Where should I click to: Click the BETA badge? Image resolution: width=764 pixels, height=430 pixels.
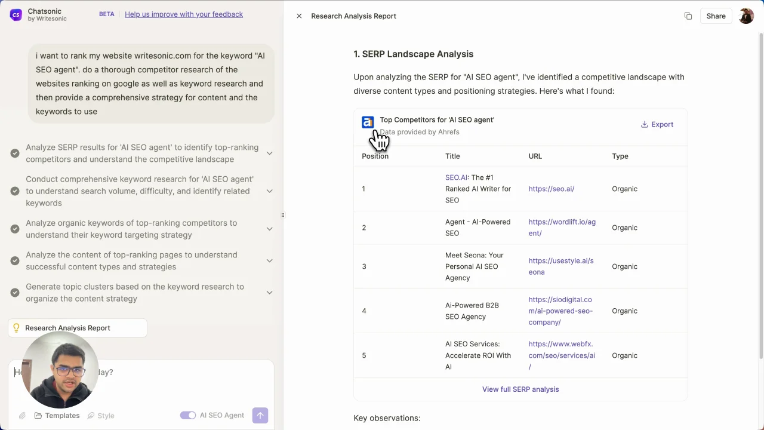(x=107, y=14)
